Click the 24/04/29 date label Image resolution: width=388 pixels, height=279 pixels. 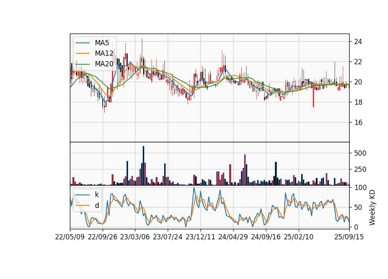point(233,237)
